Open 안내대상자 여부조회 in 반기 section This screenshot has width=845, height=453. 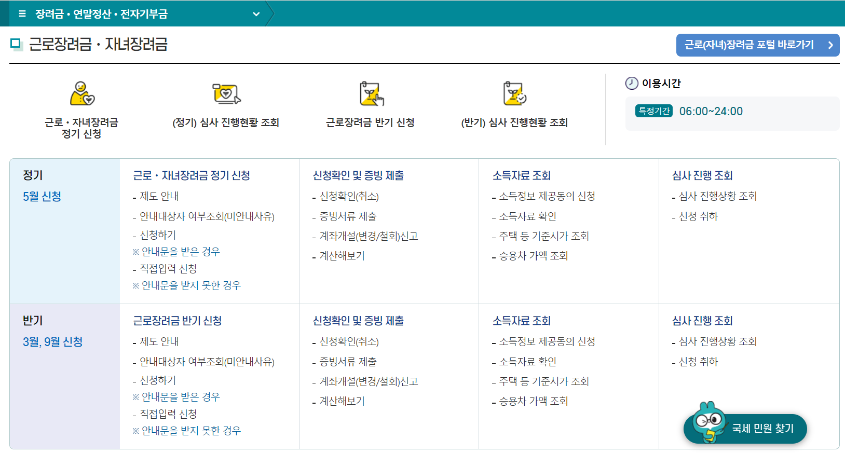coord(207,362)
